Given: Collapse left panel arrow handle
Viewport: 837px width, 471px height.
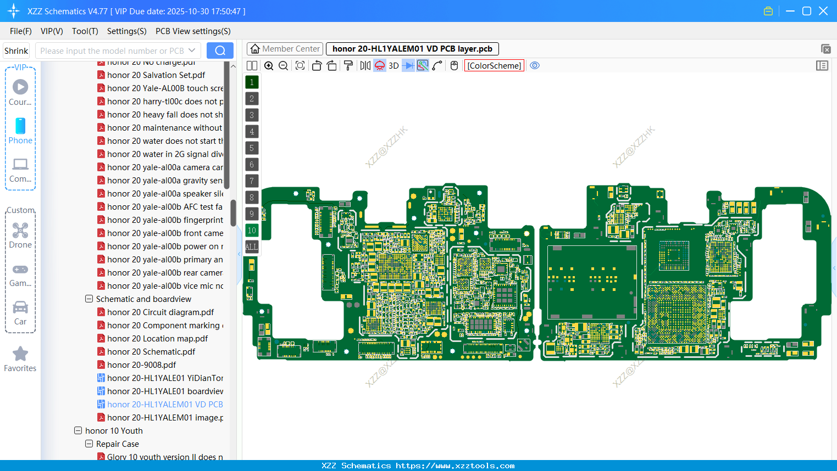Looking at the screenshot, I should pyautogui.click(x=239, y=254).
